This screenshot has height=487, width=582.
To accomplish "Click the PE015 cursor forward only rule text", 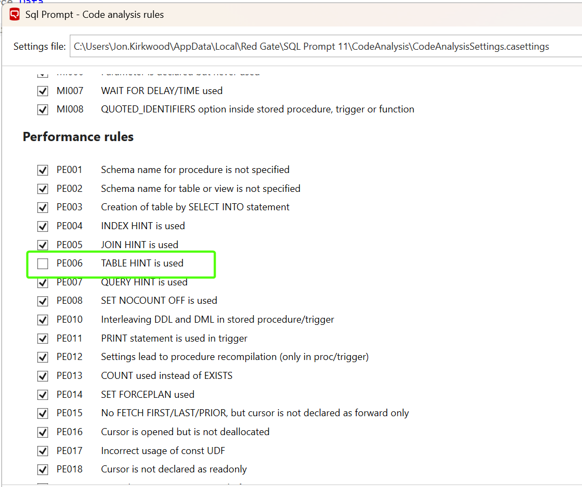I will pyautogui.click(x=255, y=413).
